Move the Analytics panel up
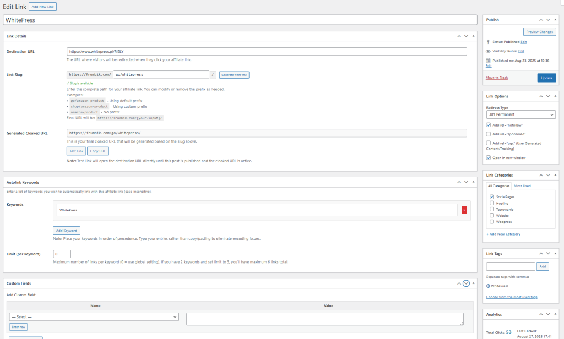The height and width of the screenshot is (339, 564). tap(540, 314)
